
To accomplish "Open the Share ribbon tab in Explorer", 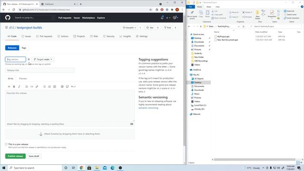I will coord(209,7).
